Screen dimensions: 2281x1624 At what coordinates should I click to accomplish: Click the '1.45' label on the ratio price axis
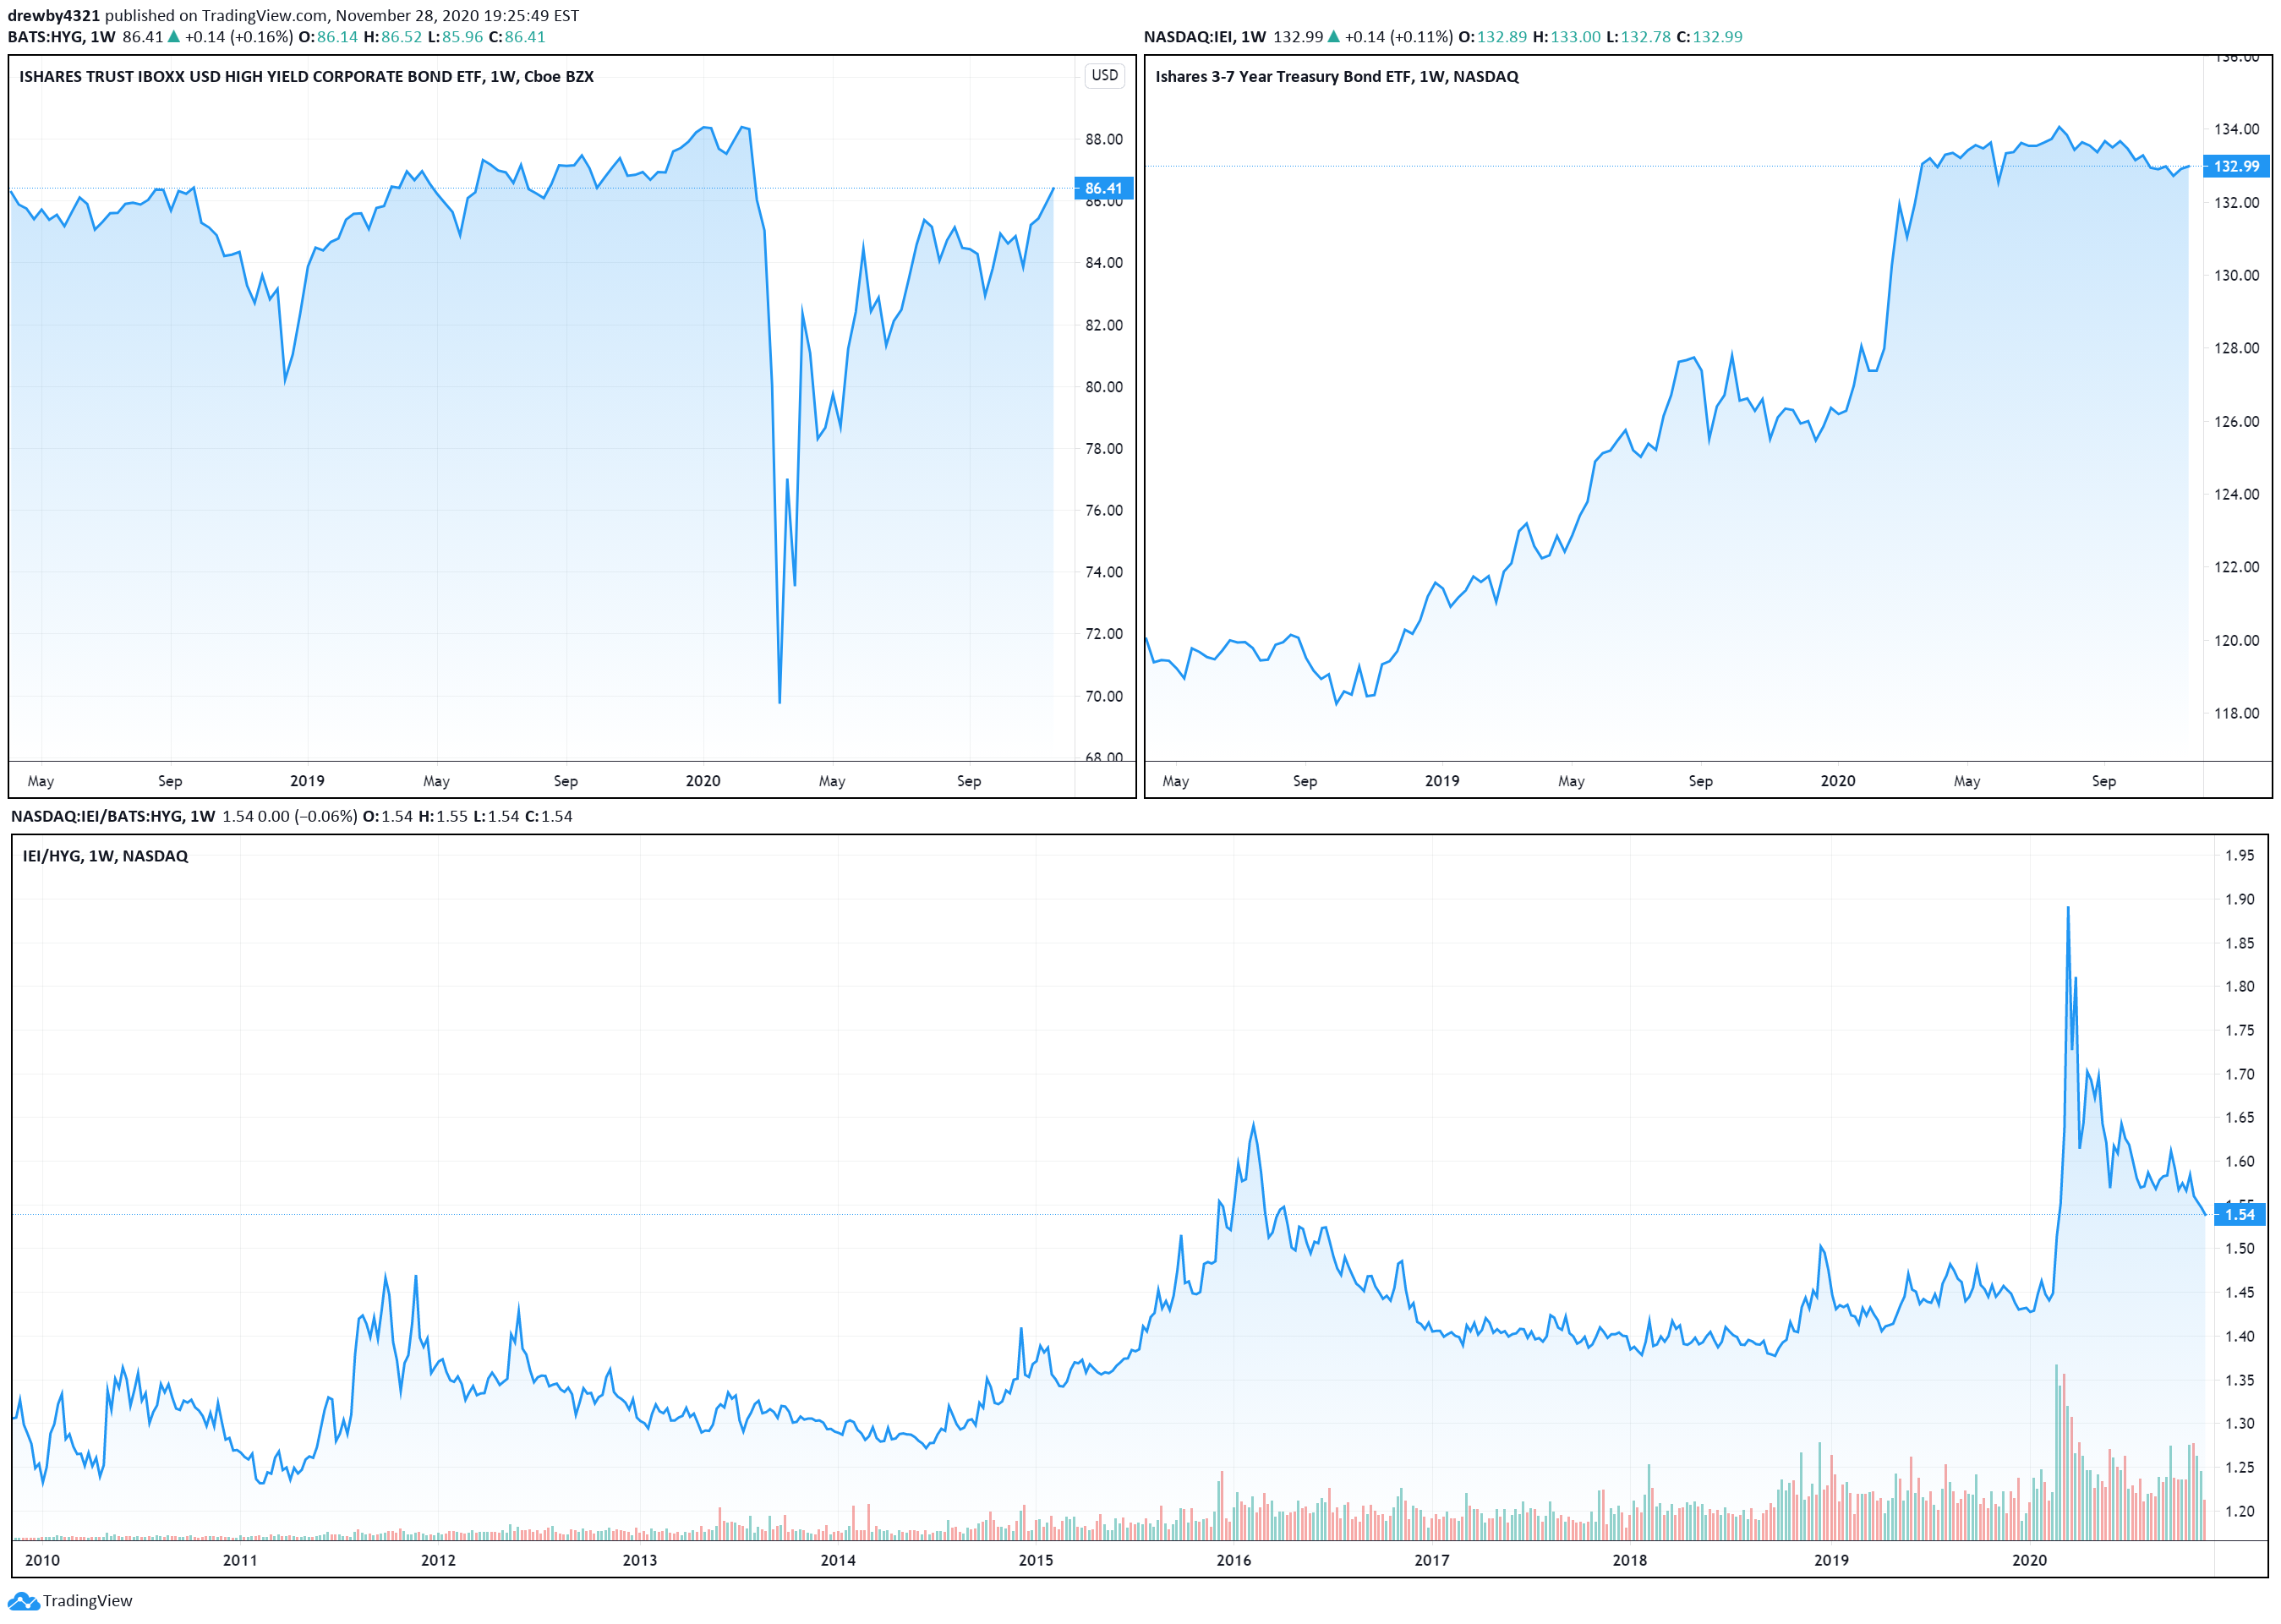click(2240, 1292)
